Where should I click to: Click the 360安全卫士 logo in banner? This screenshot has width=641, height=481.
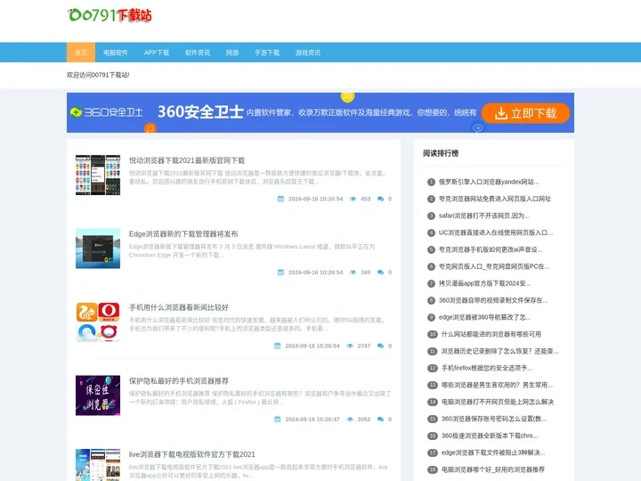pos(106,112)
